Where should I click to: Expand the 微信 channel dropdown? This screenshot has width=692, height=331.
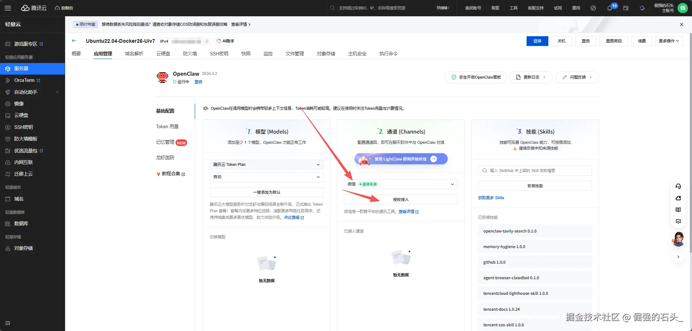pos(401,184)
